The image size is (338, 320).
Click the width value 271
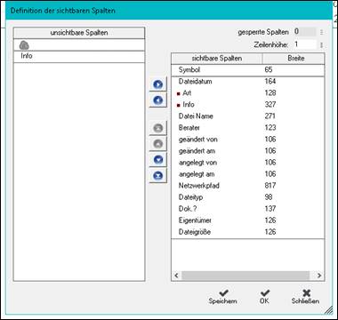(x=270, y=116)
